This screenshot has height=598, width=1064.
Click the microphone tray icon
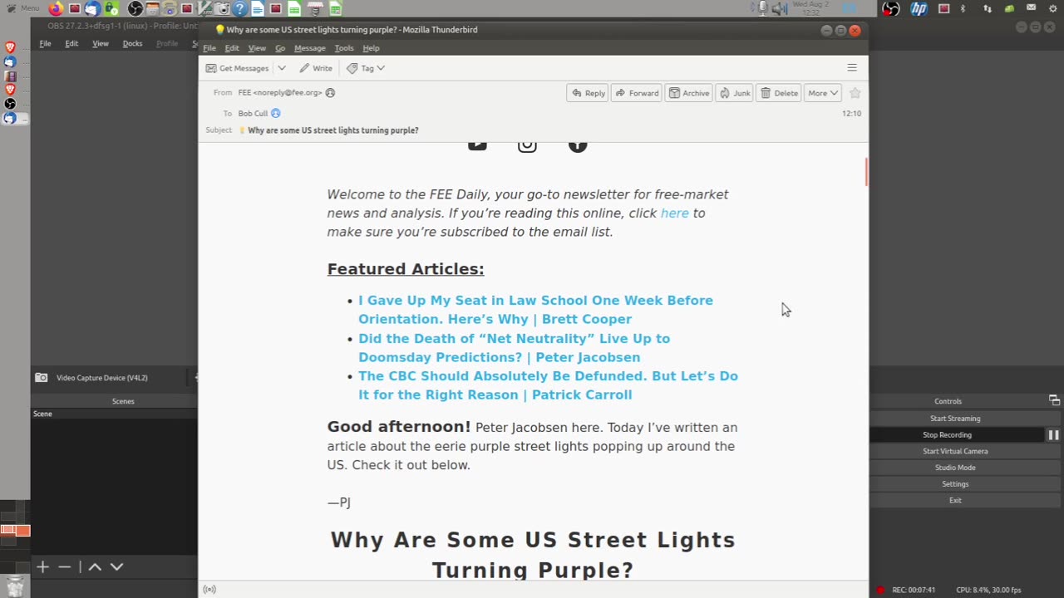(762, 8)
